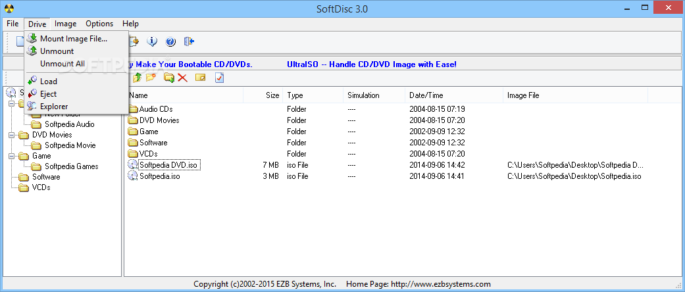
Task: Sort list by Name column header
Action: click(185, 95)
